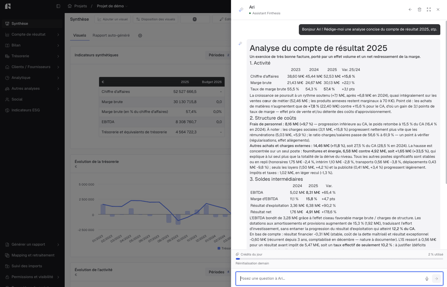Viewport: 447px width, 287px height.
Task: Click the back arrow in Ari panel
Action: (x=410, y=10)
